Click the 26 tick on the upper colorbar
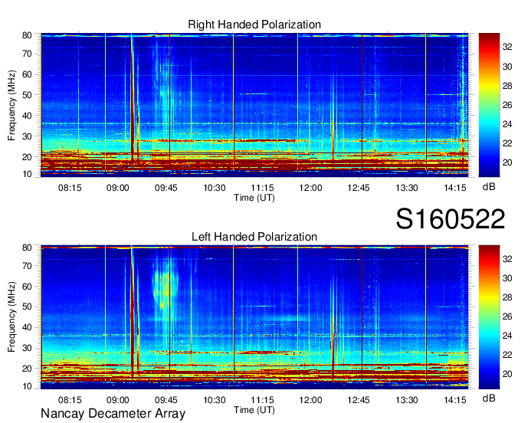 (x=507, y=105)
